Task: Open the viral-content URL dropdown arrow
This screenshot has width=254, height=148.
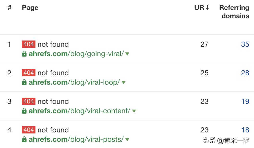Action: coord(134,111)
